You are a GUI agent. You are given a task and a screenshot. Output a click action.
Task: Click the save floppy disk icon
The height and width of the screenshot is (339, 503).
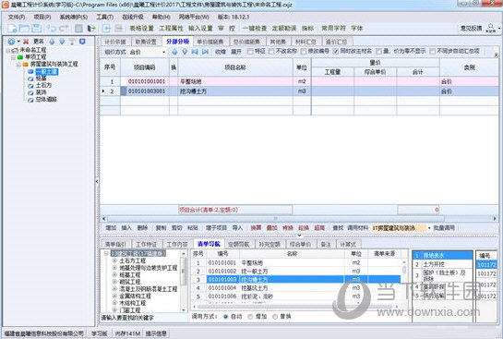(36, 29)
